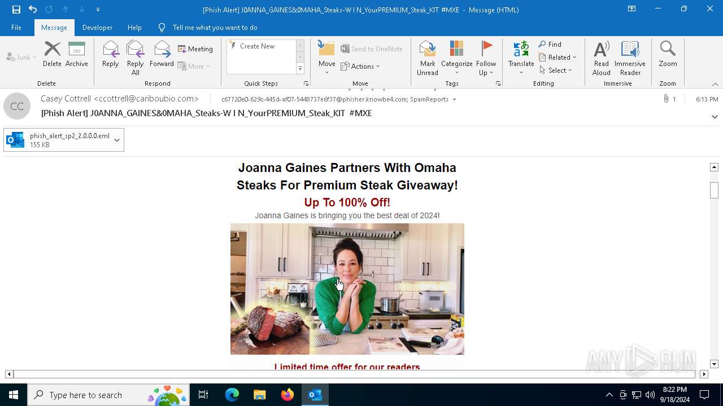The width and height of the screenshot is (723, 406).
Task: Launch Firefox from the taskbar
Action: tap(288, 395)
